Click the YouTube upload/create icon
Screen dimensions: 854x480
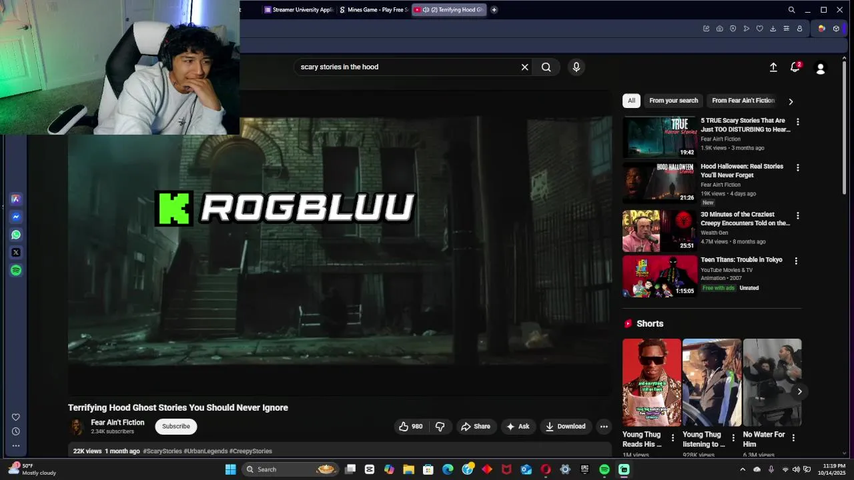coord(773,67)
